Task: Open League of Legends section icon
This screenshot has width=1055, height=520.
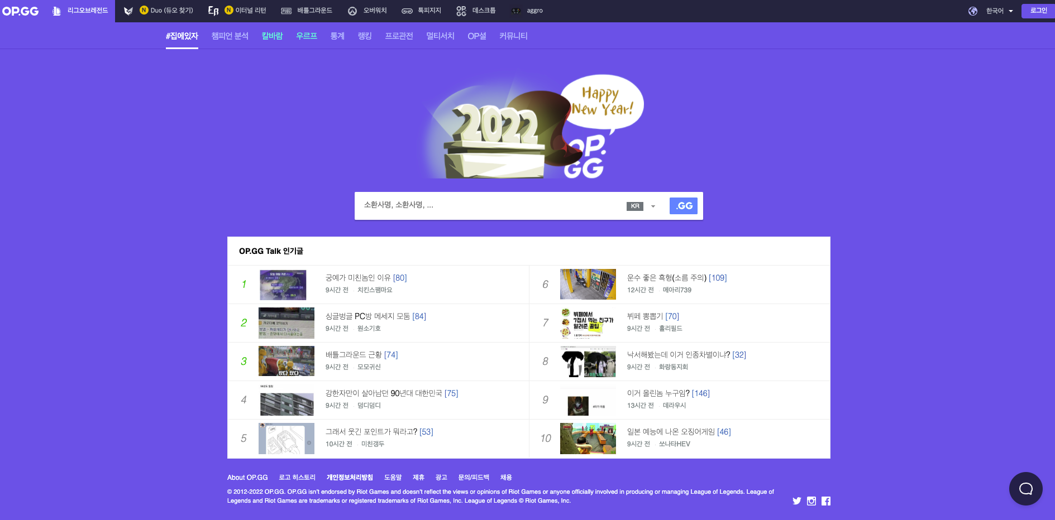Action: pos(56,11)
